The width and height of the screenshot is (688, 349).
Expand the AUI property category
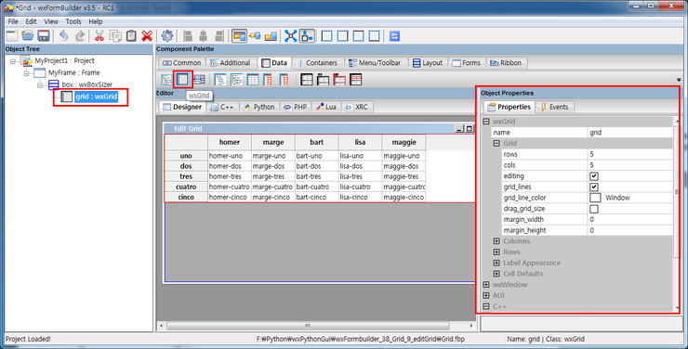pyautogui.click(x=486, y=295)
